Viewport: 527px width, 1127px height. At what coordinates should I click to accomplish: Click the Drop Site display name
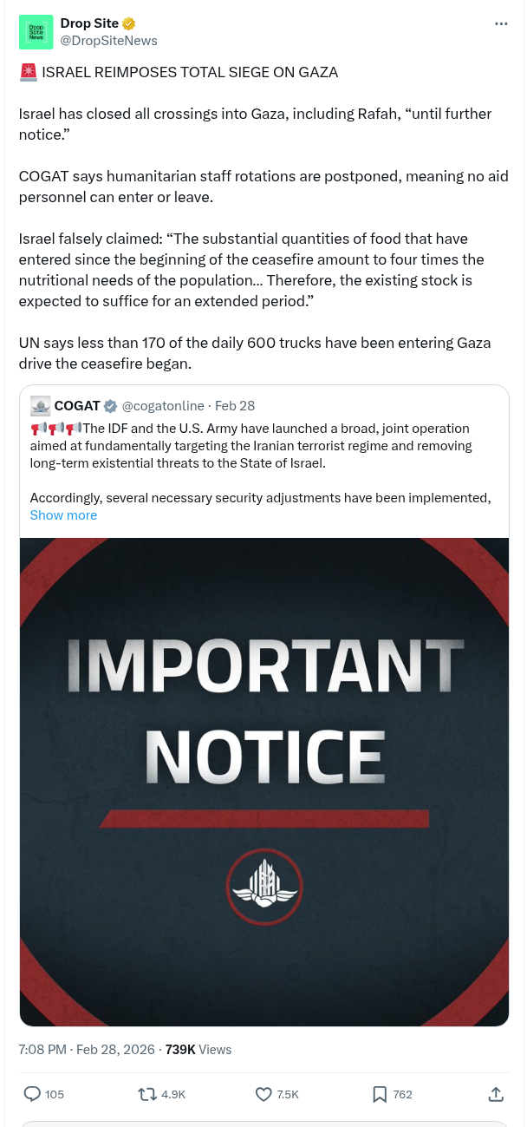coord(89,23)
